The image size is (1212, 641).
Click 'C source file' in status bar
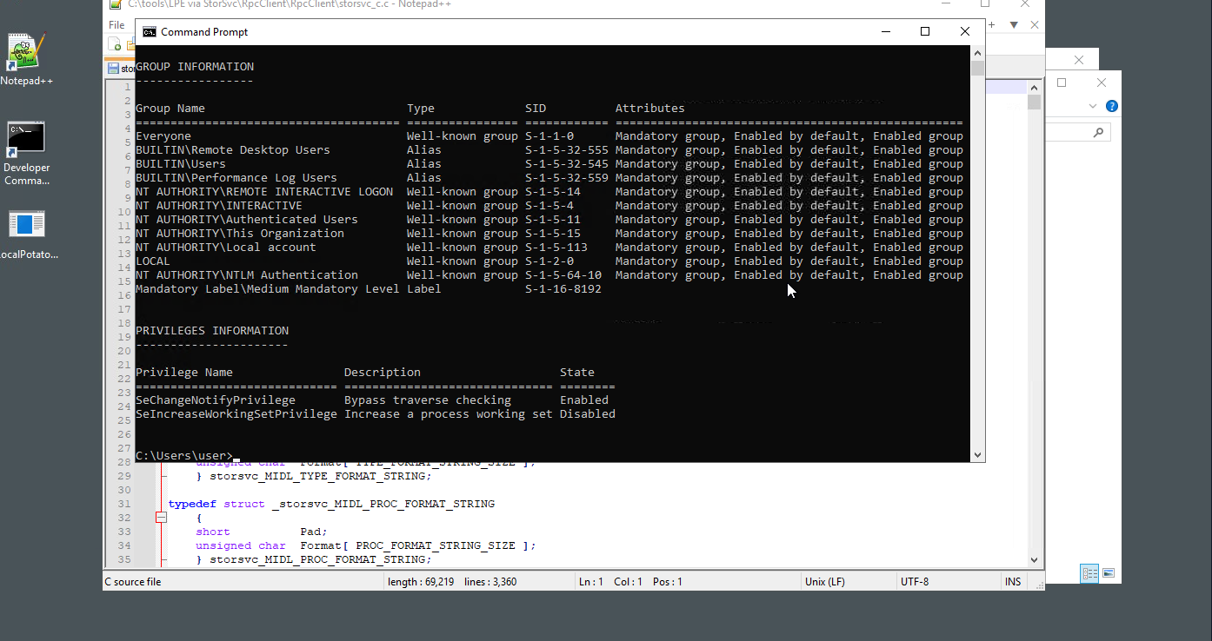click(133, 582)
